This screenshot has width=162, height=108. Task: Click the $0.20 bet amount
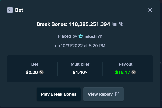coord(32,72)
